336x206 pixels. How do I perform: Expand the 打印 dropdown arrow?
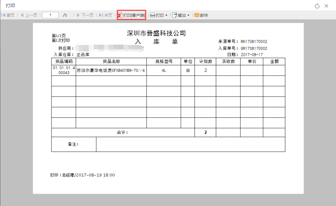click(167, 16)
